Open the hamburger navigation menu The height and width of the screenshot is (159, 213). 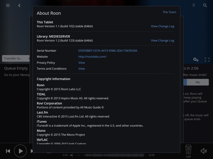(8, 5)
